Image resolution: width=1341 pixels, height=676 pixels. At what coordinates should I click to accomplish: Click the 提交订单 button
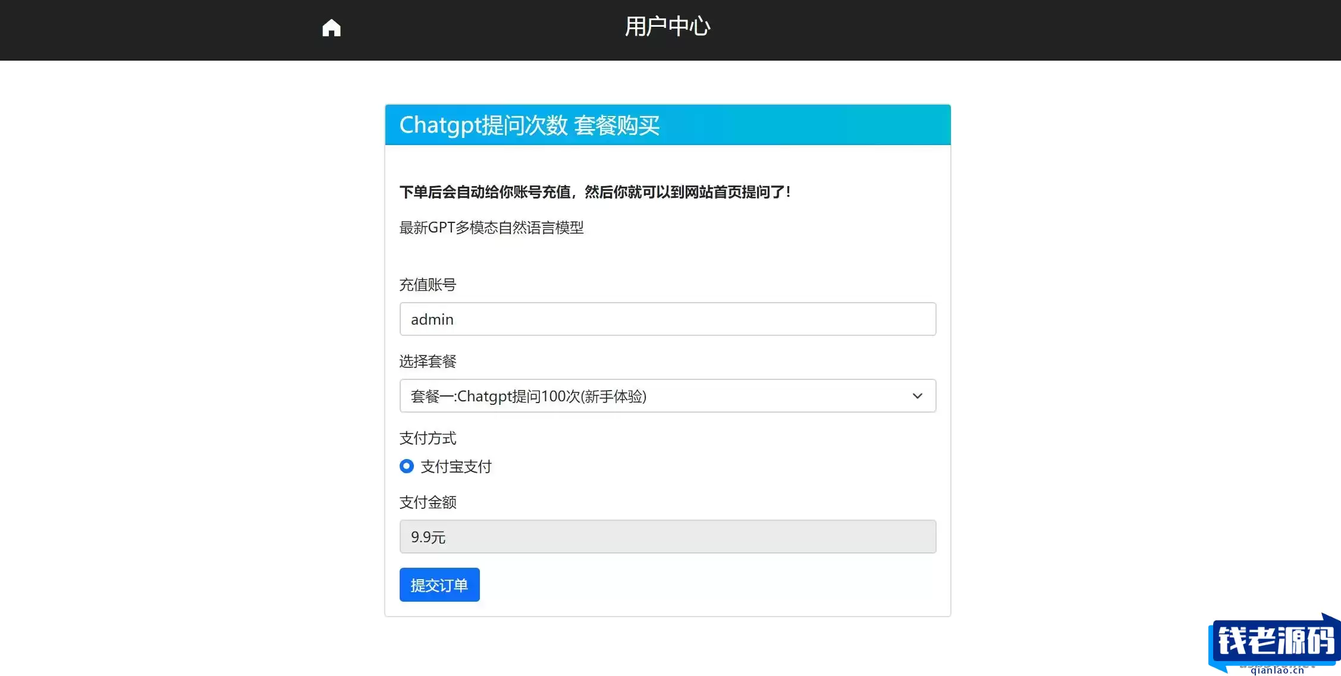click(x=439, y=585)
